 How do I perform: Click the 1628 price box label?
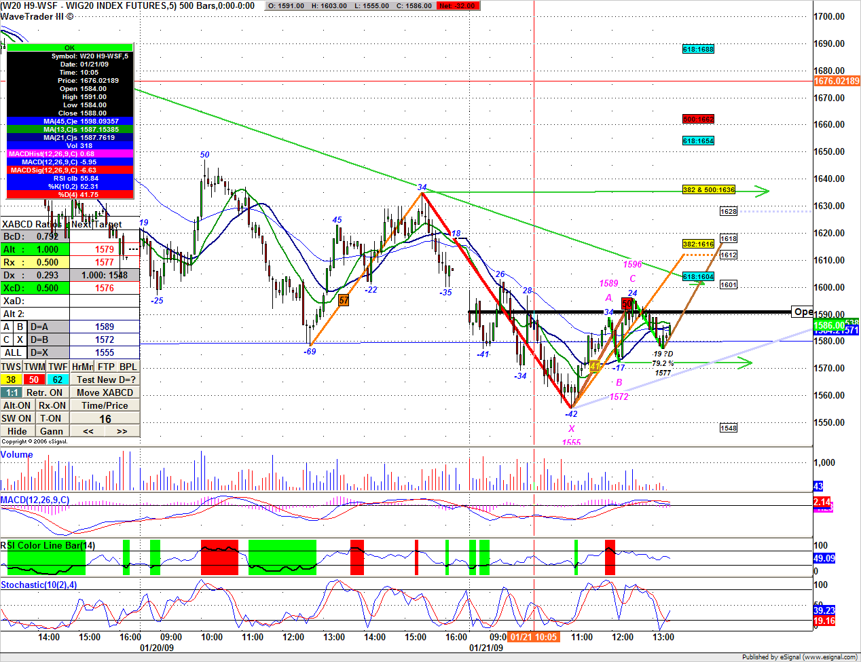coord(729,211)
